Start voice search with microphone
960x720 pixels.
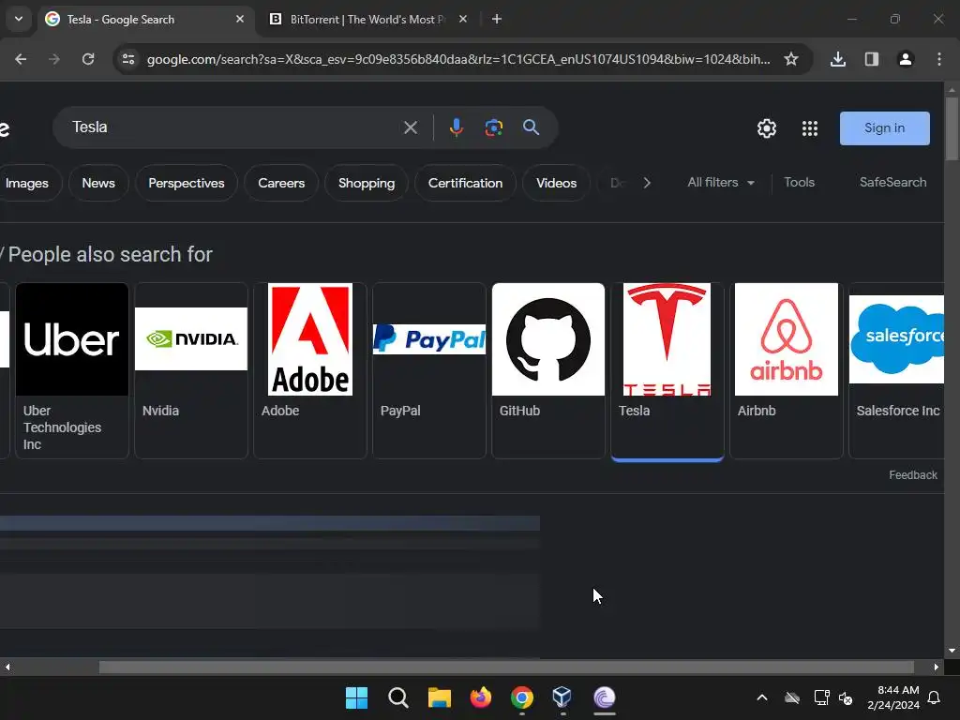coord(457,127)
